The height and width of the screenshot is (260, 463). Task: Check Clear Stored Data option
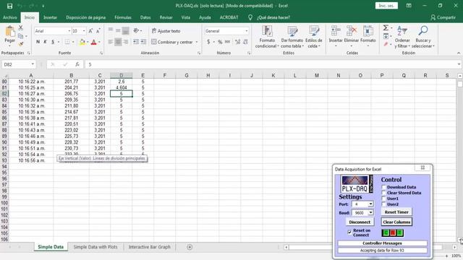point(384,193)
